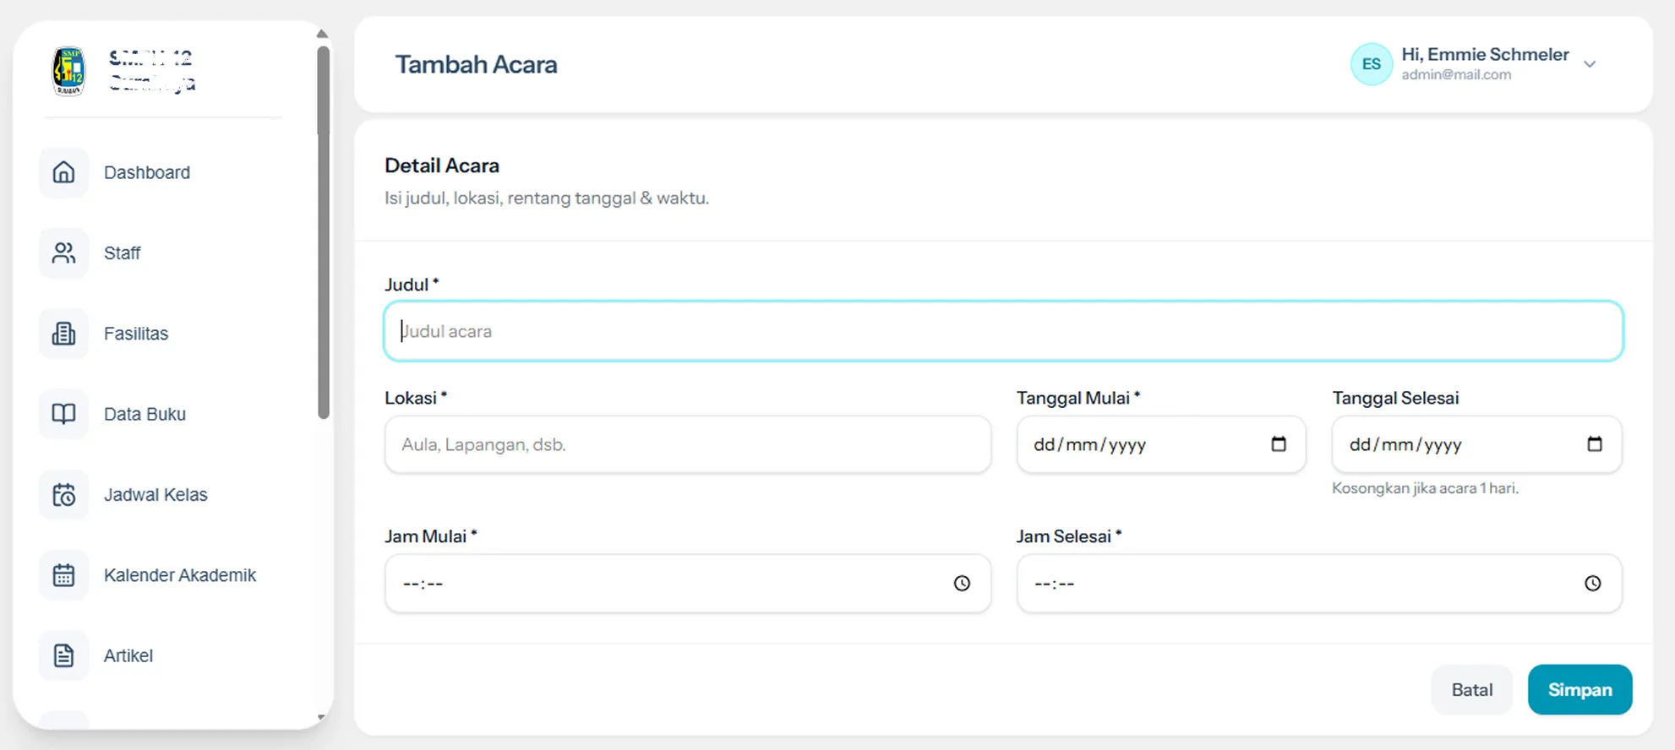Click the Tanggal Selesai date field
Image resolution: width=1675 pixels, height=750 pixels.
coord(1476,444)
